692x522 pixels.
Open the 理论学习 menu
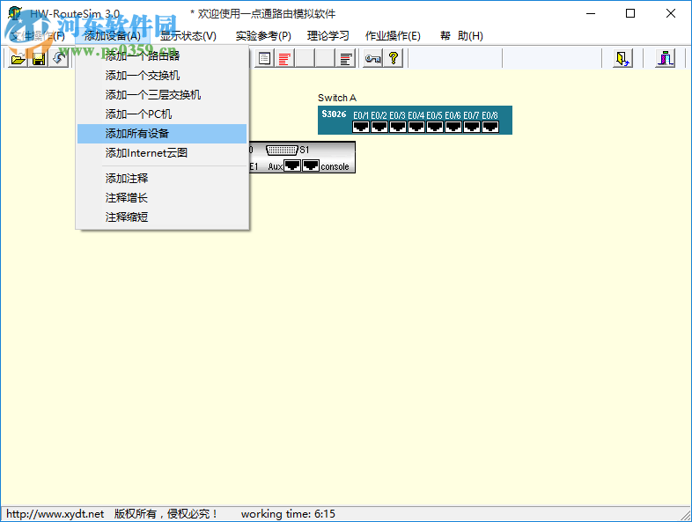click(328, 36)
